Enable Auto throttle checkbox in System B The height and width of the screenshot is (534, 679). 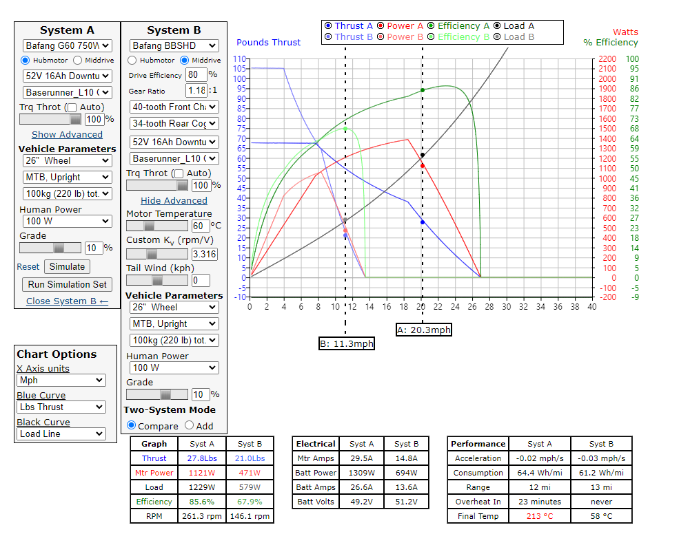coord(177,173)
